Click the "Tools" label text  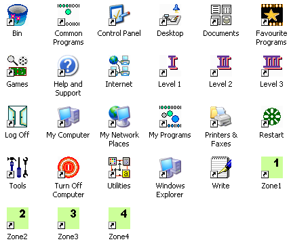point(18,186)
